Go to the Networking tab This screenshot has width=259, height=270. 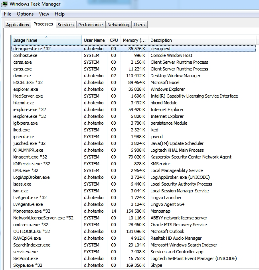[x=118, y=25]
